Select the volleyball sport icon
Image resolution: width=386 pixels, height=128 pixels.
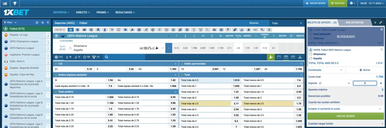[91, 30]
